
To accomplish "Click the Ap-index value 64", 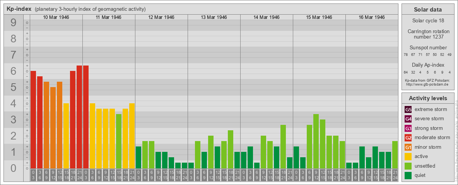I will pos(406,72).
